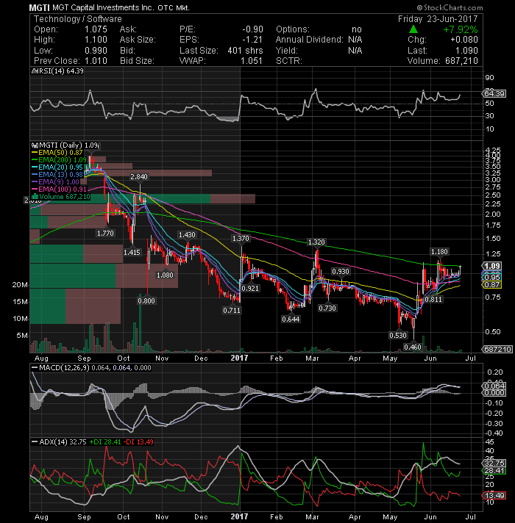Click the 28.41 green +DI tag on right
The width and height of the screenshot is (515, 523).
(494, 471)
